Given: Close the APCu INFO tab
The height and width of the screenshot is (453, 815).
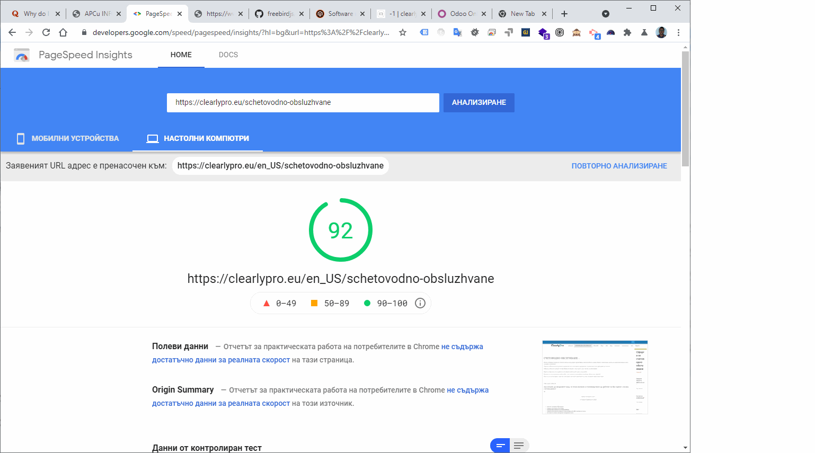Looking at the screenshot, I should (x=119, y=14).
